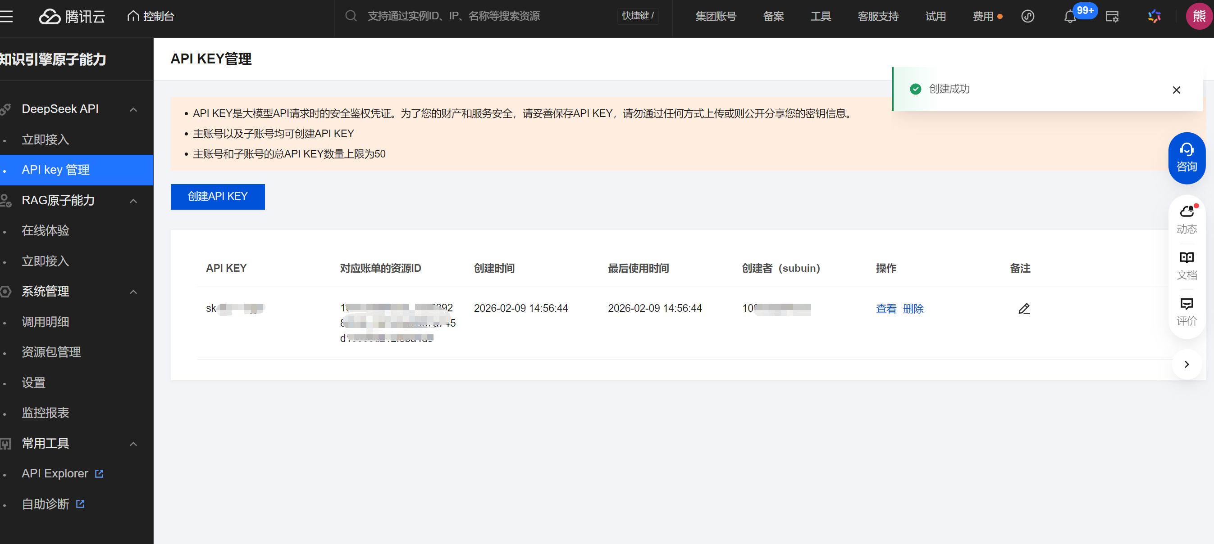Close the 创建成功 notification toast
Screen dimensions: 1214x544
tap(1176, 90)
